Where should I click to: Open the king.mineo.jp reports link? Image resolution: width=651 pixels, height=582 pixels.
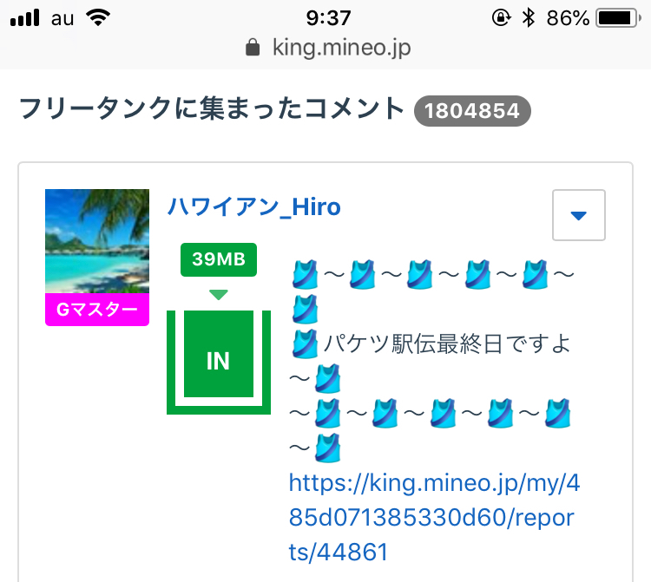(x=434, y=516)
